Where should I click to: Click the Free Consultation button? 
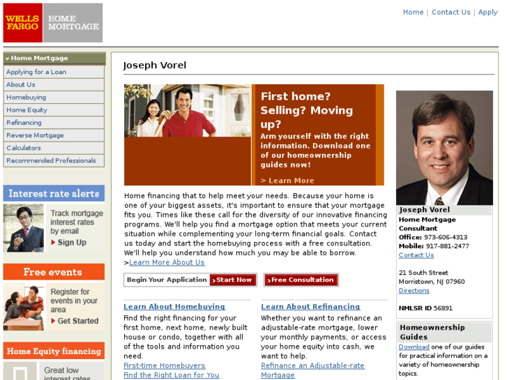coord(301,280)
